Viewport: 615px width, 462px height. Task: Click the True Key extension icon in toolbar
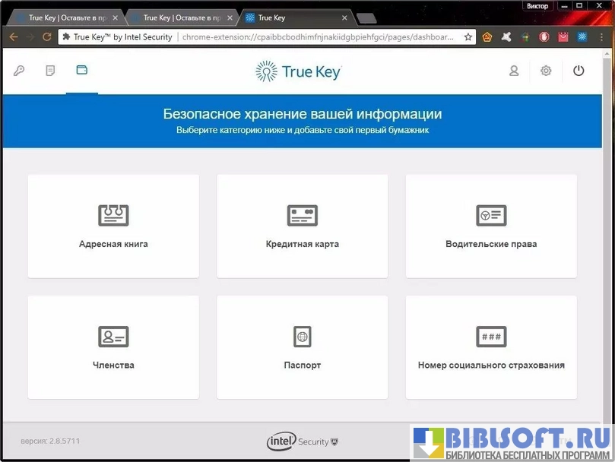(x=582, y=36)
